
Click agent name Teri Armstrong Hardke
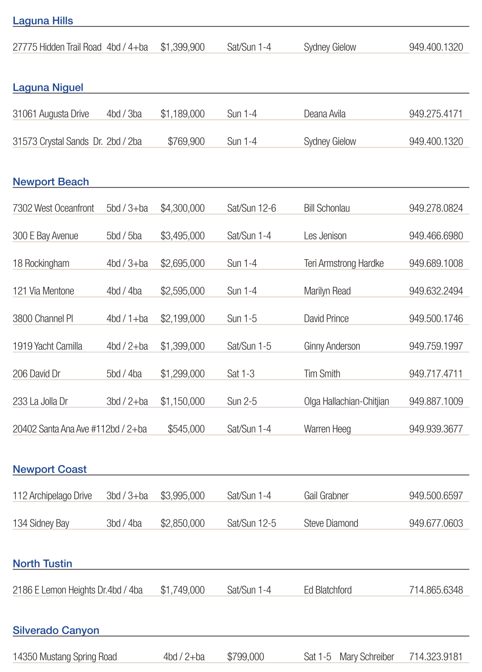pyautogui.click(x=343, y=263)
